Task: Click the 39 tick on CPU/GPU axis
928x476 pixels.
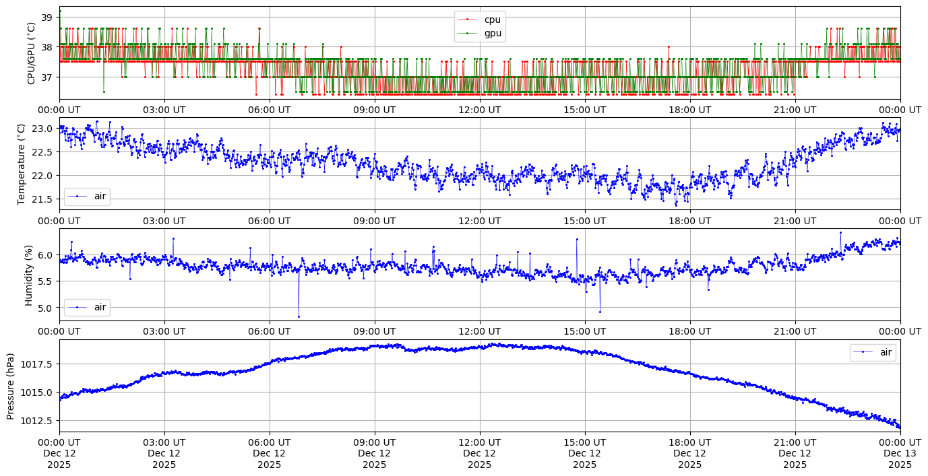Action: pos(47,17)
